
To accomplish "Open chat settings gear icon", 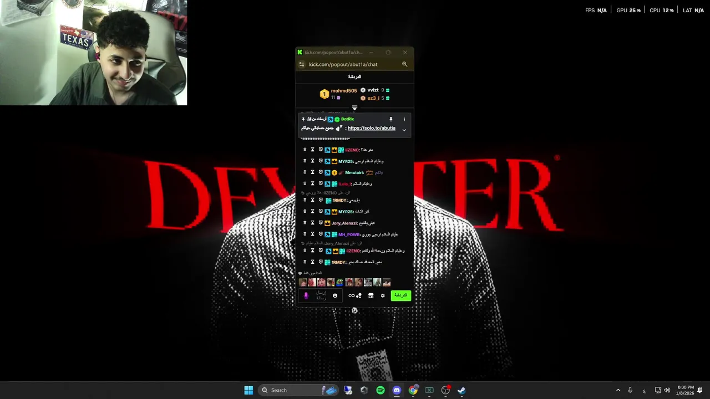I will click(383, 296).
